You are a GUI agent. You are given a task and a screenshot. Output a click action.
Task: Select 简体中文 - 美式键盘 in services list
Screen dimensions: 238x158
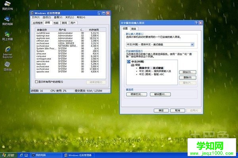pyautogui.click(x=151, y=68)
